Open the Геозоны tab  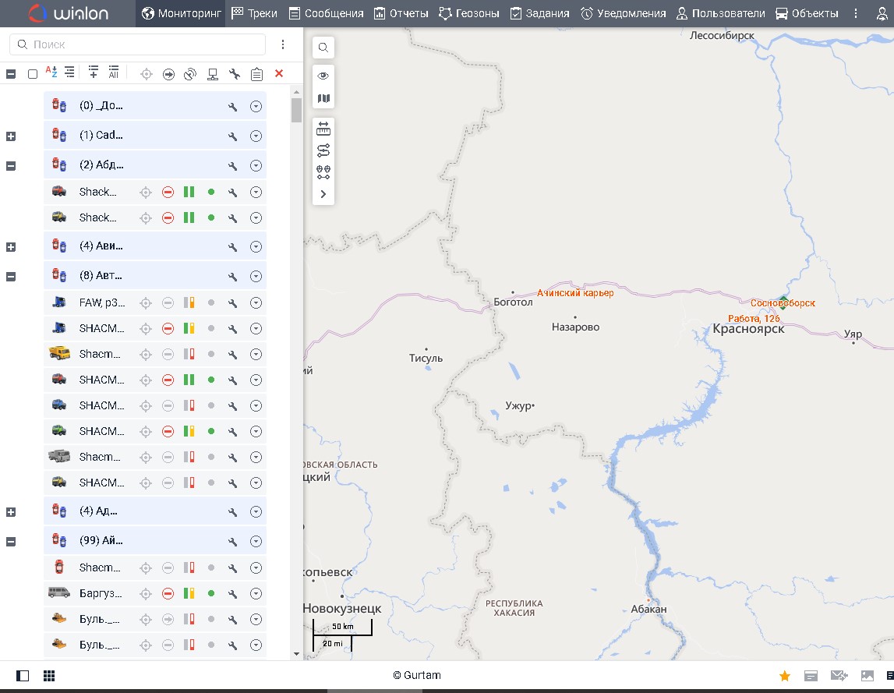[468, 13]
